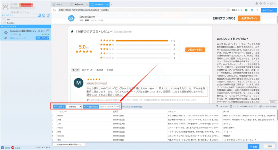Open the three-dot more options menu

pyautogui.click(x=257, y=10)
